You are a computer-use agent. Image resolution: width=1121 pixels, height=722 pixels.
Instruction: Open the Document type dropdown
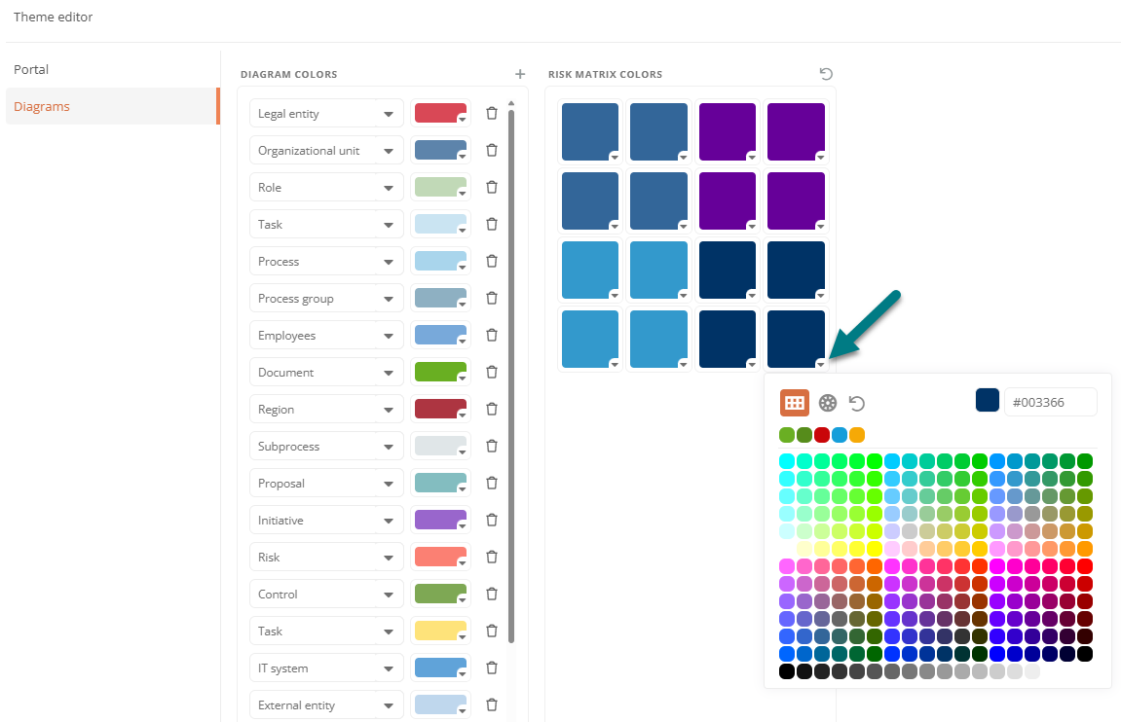click(389, 372)
